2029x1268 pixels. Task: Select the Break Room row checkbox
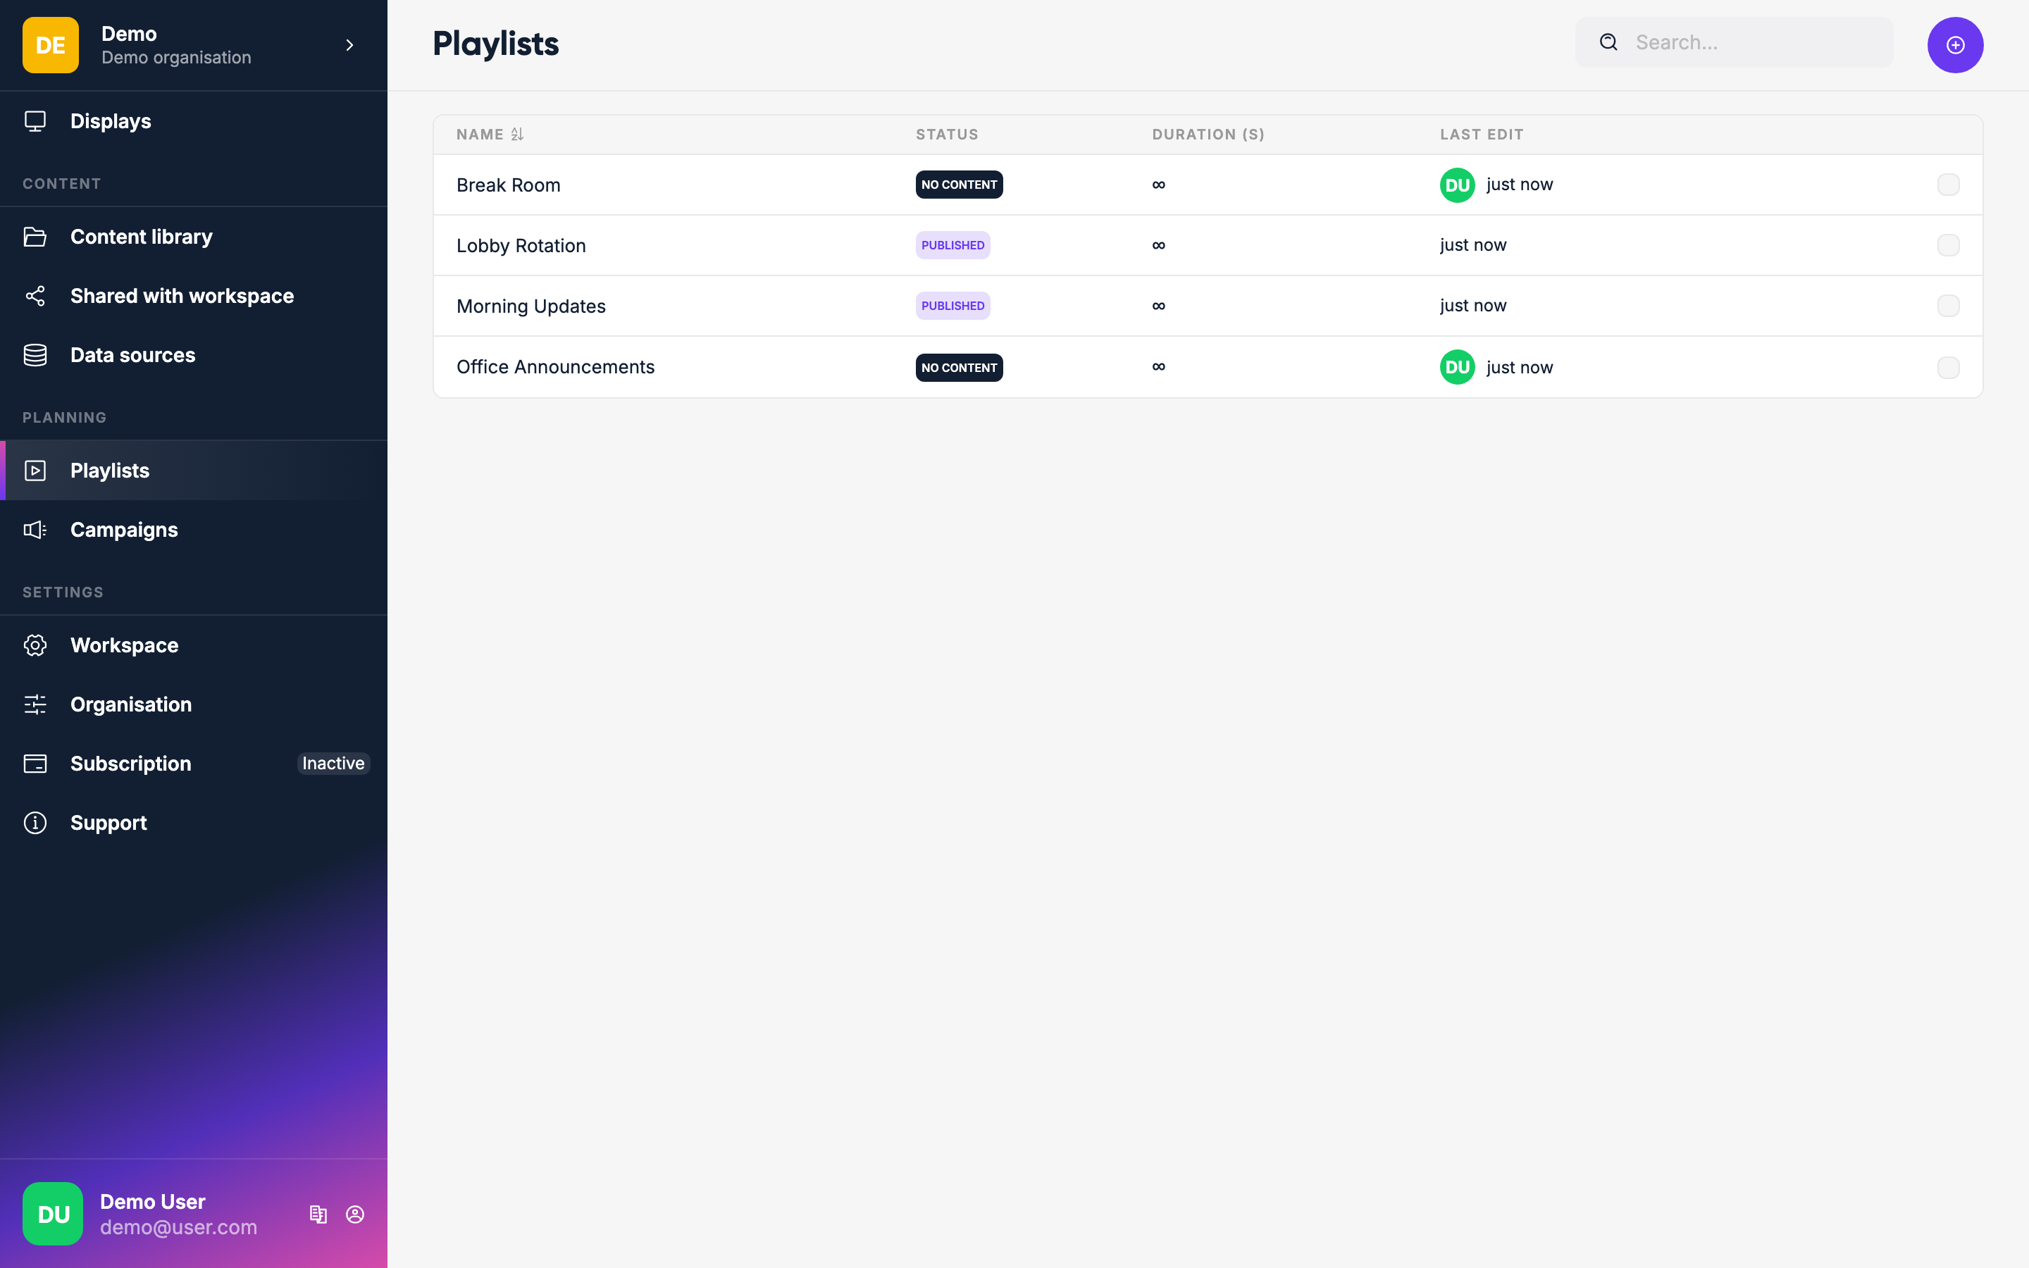pyautogui.click(x=1949, y=185)
